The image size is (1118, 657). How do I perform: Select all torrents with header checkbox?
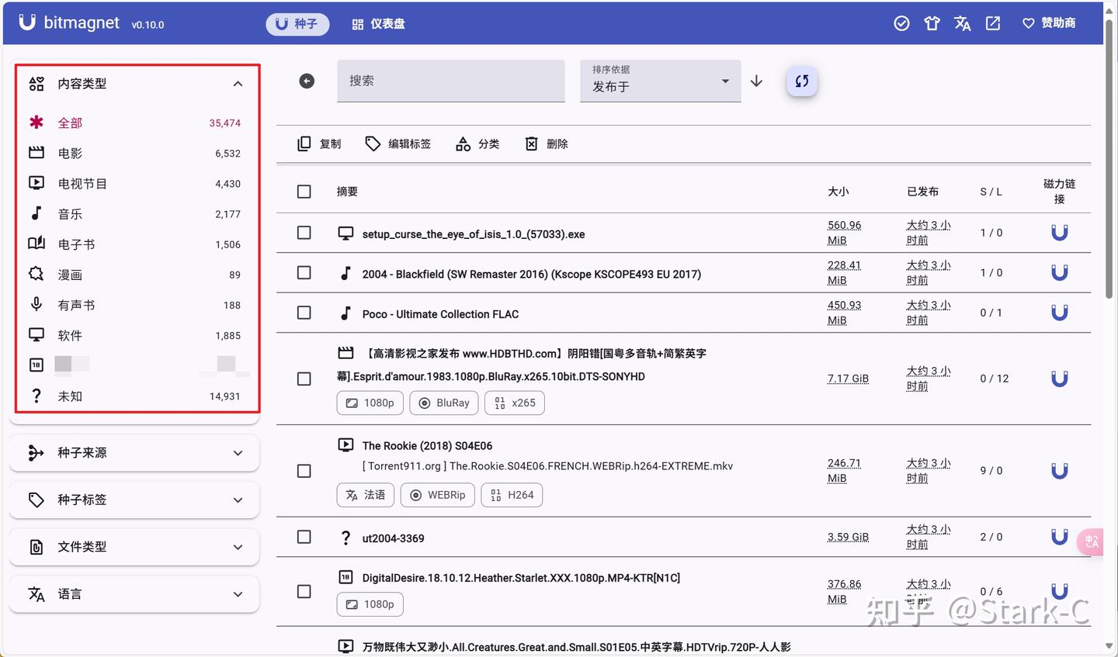[304, 192]
